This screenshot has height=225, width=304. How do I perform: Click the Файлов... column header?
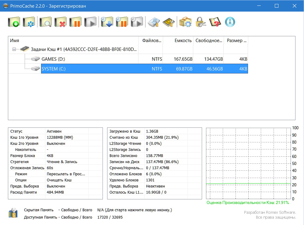point(151,41)
